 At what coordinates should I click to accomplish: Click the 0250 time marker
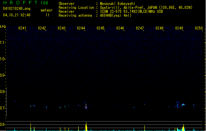click(199, 28)
